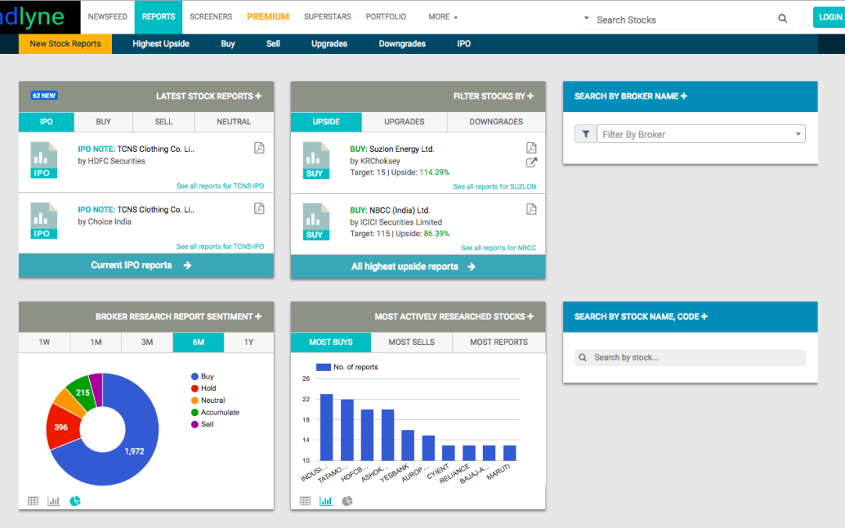
Task: Click the arrow on Current IPO reports
Action: 188,265
